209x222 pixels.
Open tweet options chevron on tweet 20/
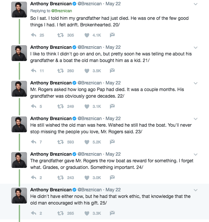pyautogui.click(x=196, y=4)
